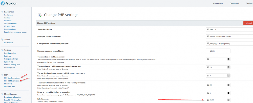
Task: Click the Miscellaneous section icon in sidebar
Action: (2, 94)
